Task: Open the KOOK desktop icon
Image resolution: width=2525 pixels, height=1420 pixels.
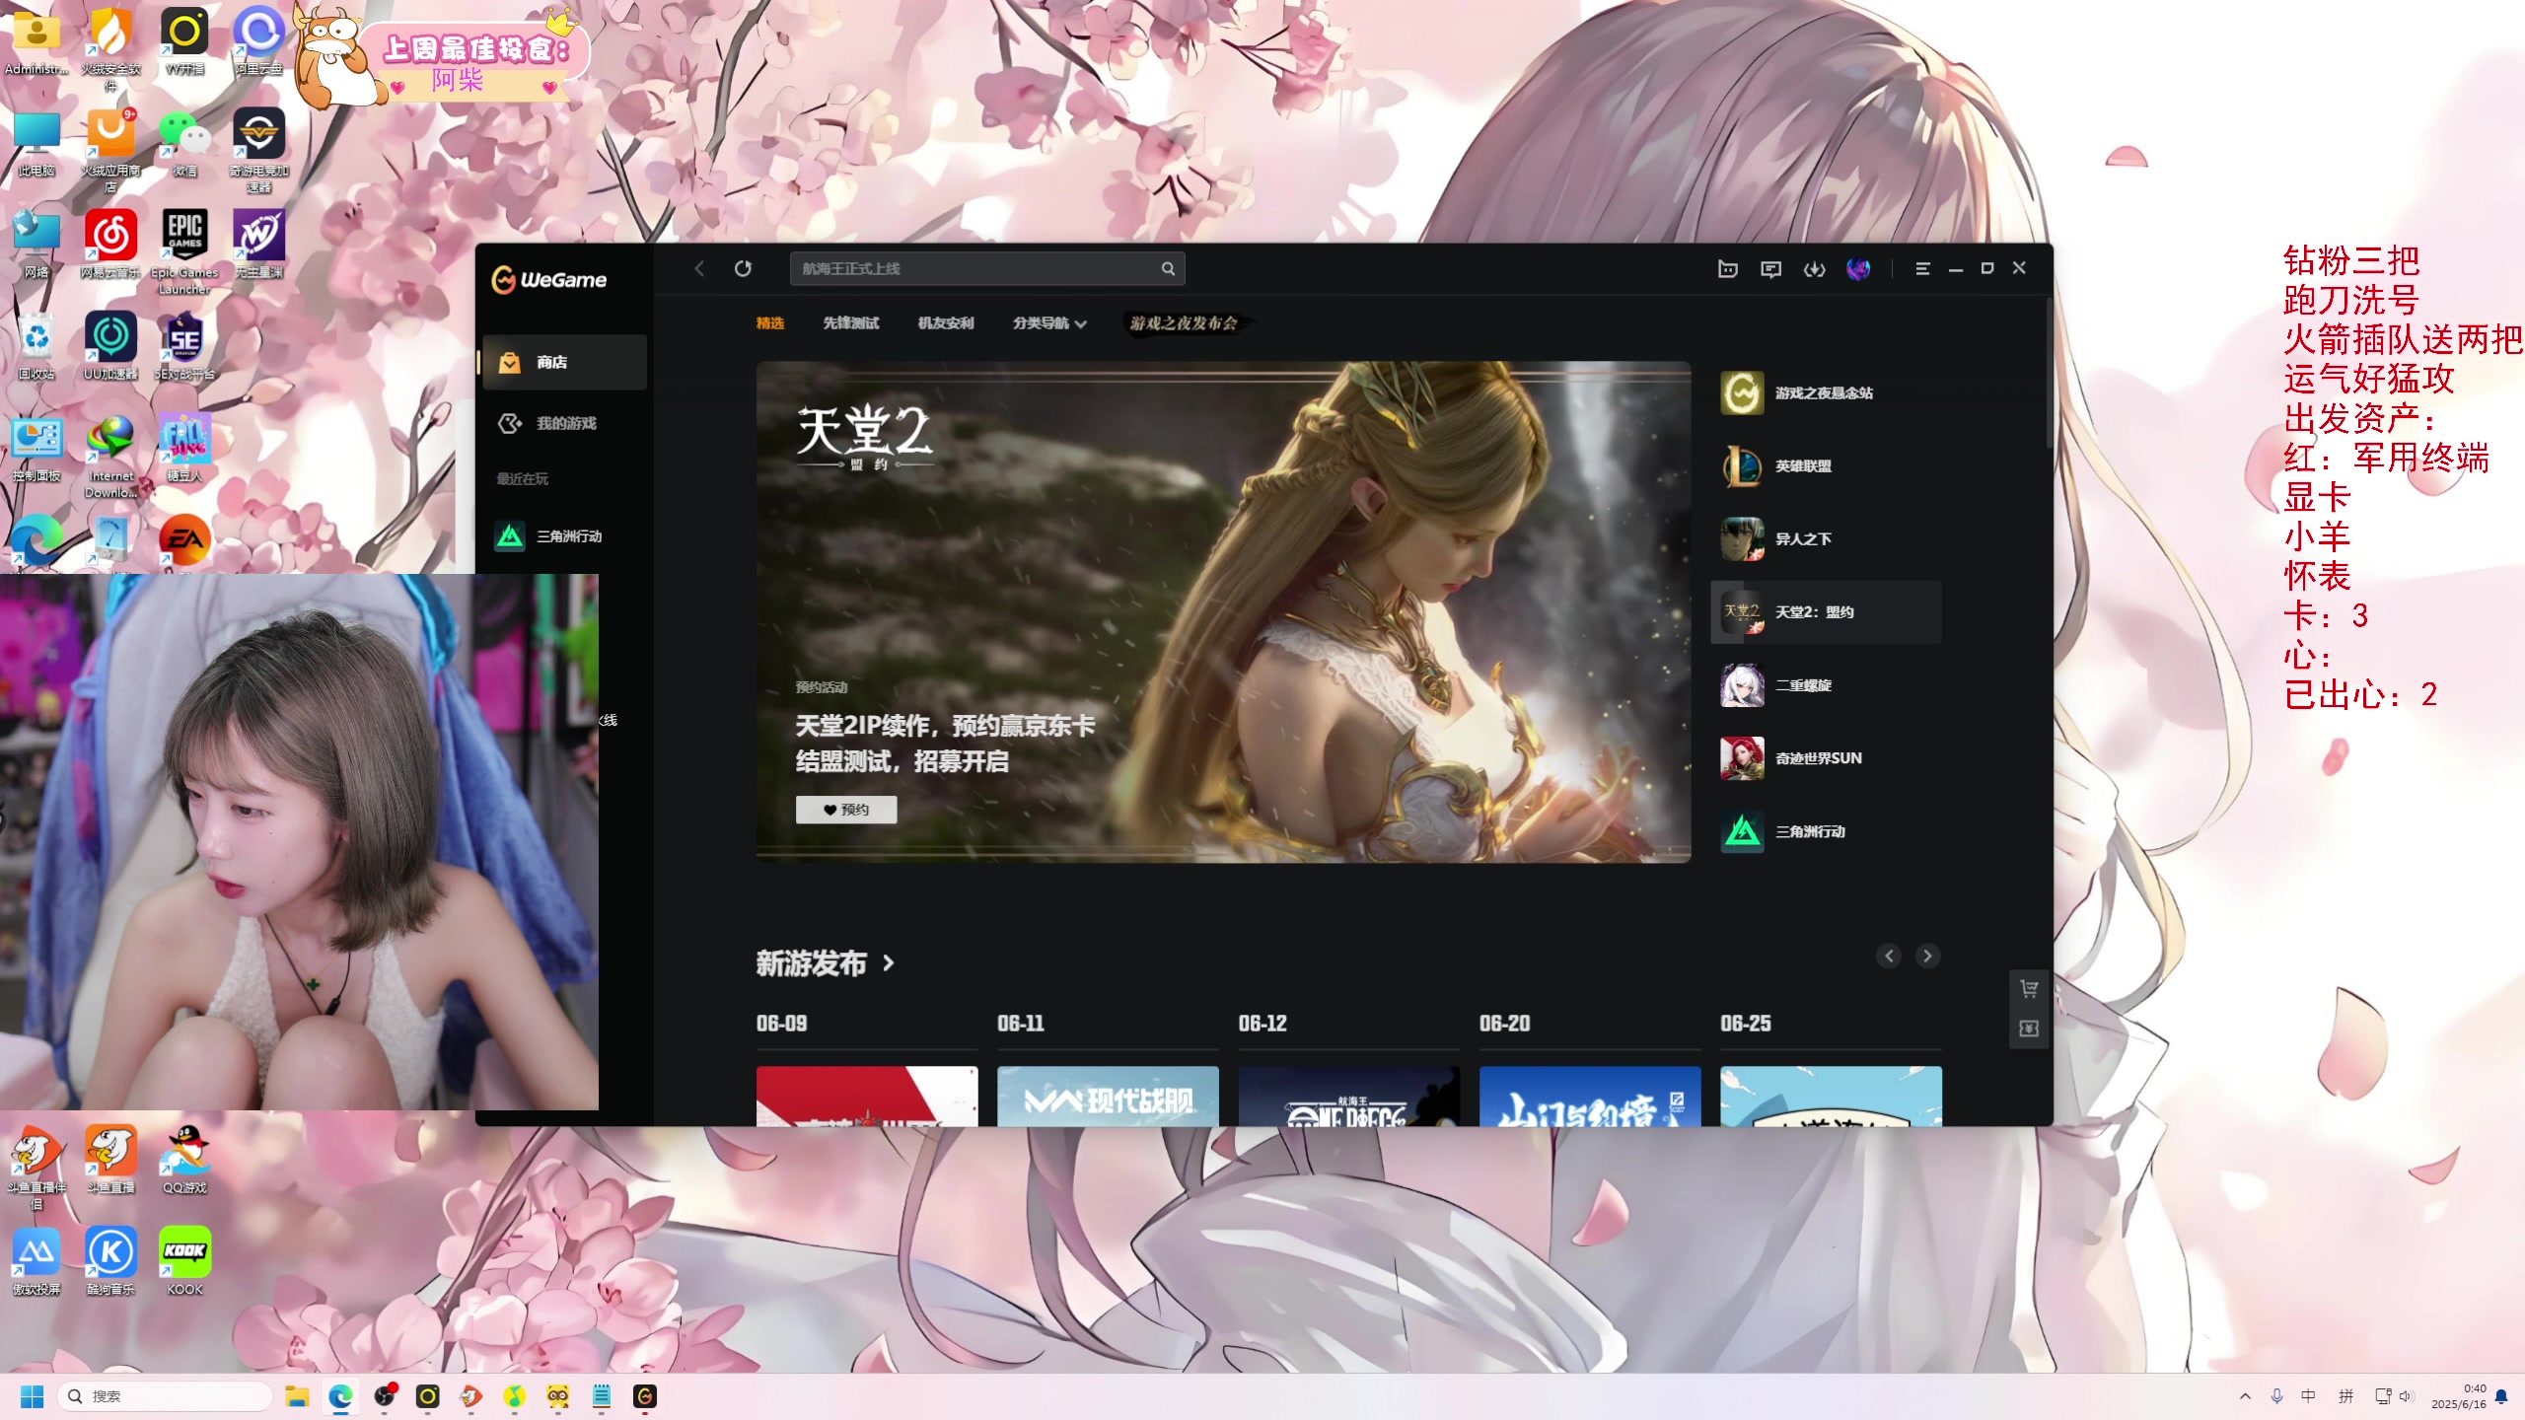Action: (184, 1261)
